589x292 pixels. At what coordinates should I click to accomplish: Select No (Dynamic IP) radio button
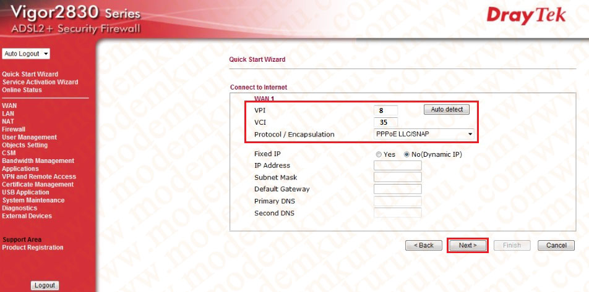click(x=406, y=154)
